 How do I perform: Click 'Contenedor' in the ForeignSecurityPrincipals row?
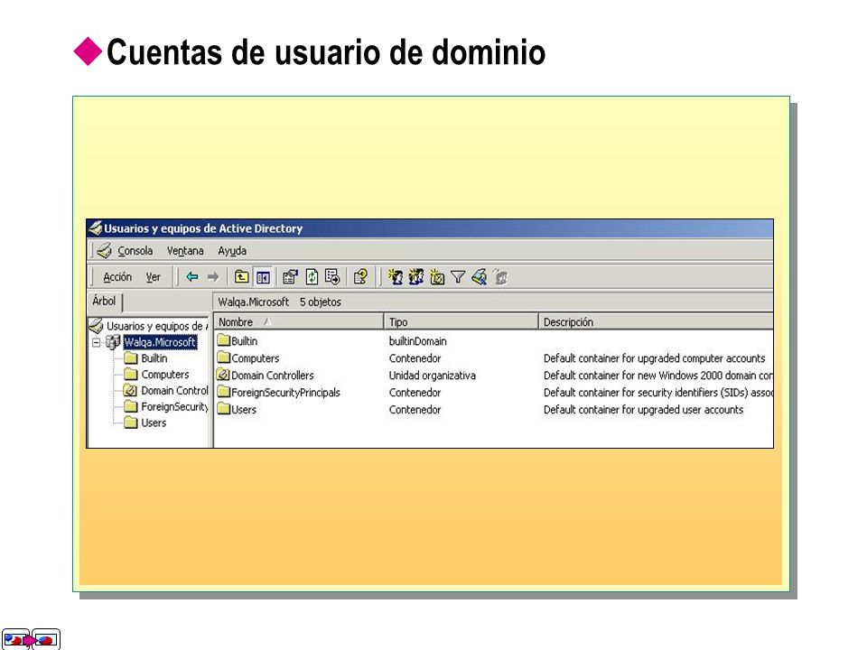[x=415, y=393]
